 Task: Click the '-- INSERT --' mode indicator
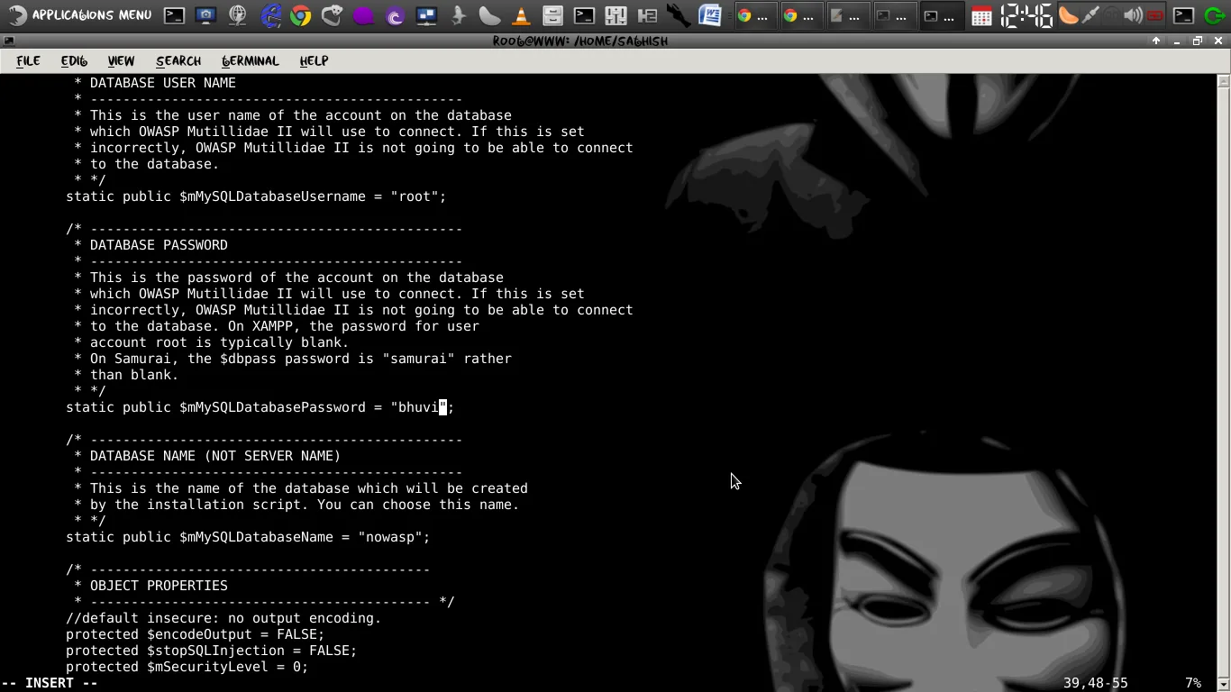(x=50, y=683)
